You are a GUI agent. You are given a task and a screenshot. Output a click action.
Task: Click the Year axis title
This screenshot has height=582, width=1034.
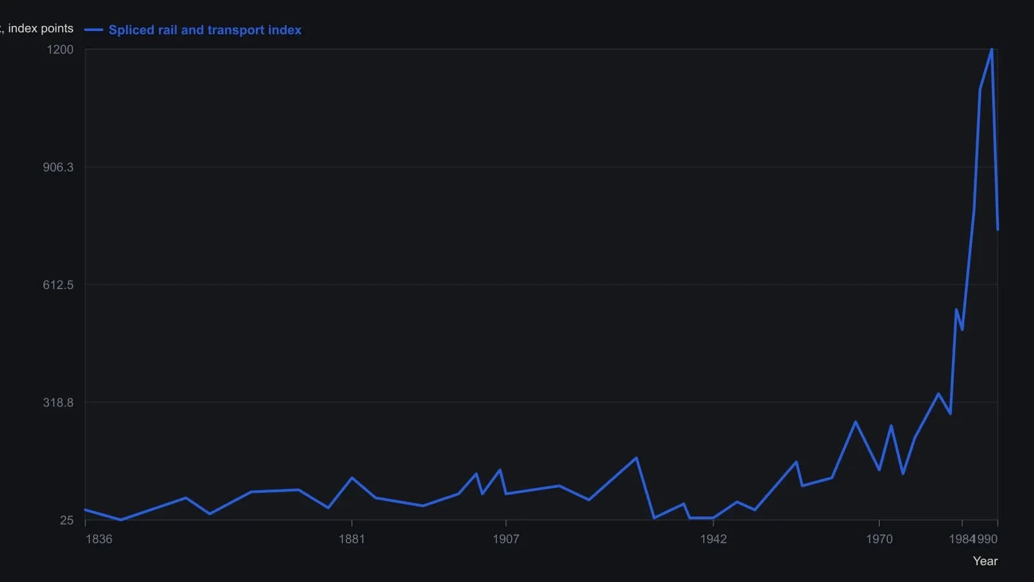click(x=985, y=561)
